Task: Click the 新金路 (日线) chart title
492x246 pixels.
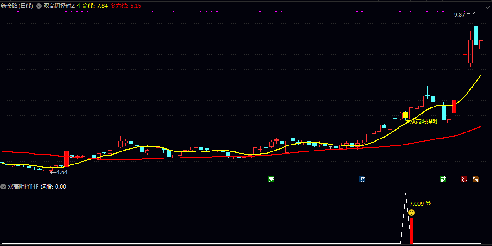Action: 17,6
